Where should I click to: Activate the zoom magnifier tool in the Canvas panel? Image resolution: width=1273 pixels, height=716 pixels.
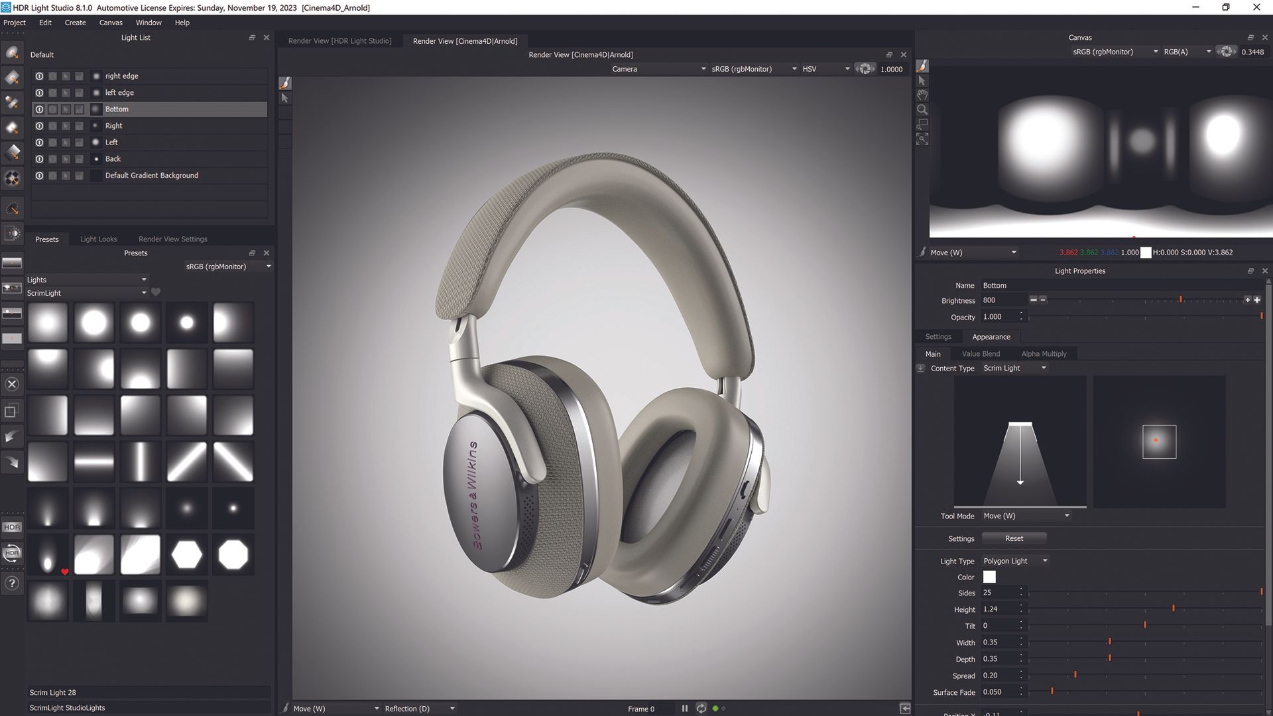(922, 109)
